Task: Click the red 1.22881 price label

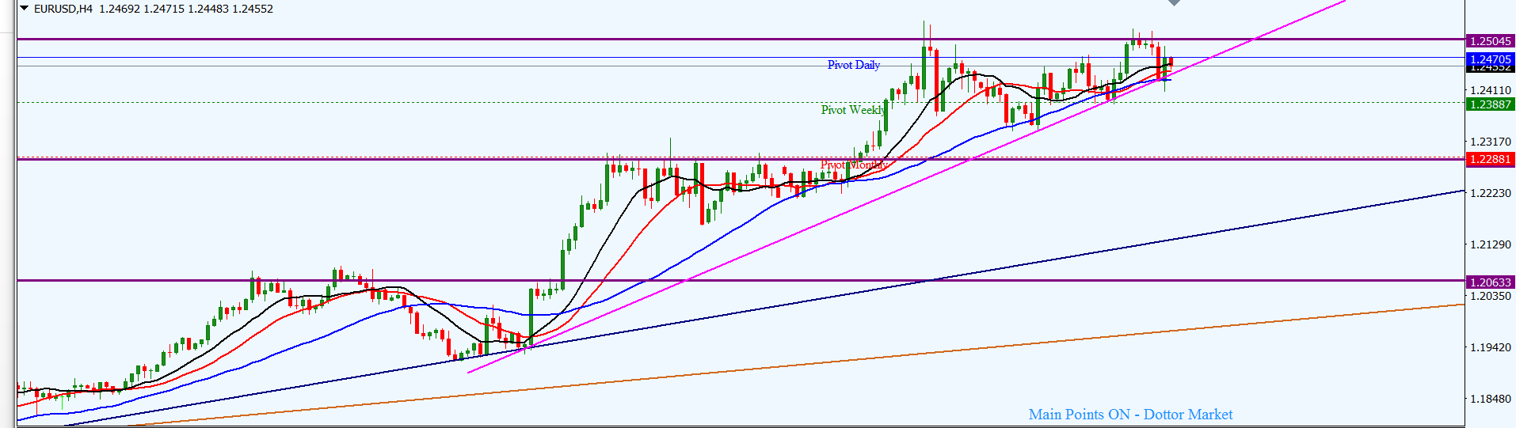Action: coord(1489,159)
